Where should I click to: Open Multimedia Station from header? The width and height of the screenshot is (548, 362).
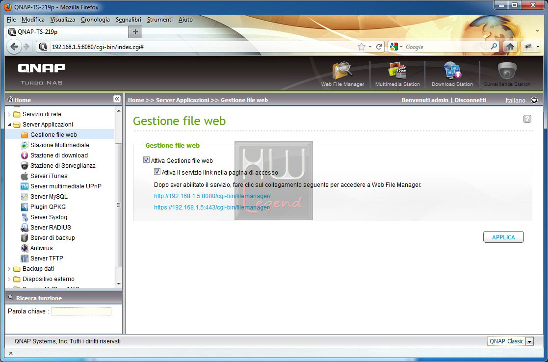(x=397, y=74)
